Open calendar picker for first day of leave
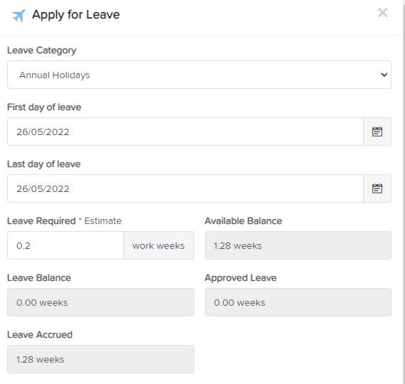 point(377,132)
